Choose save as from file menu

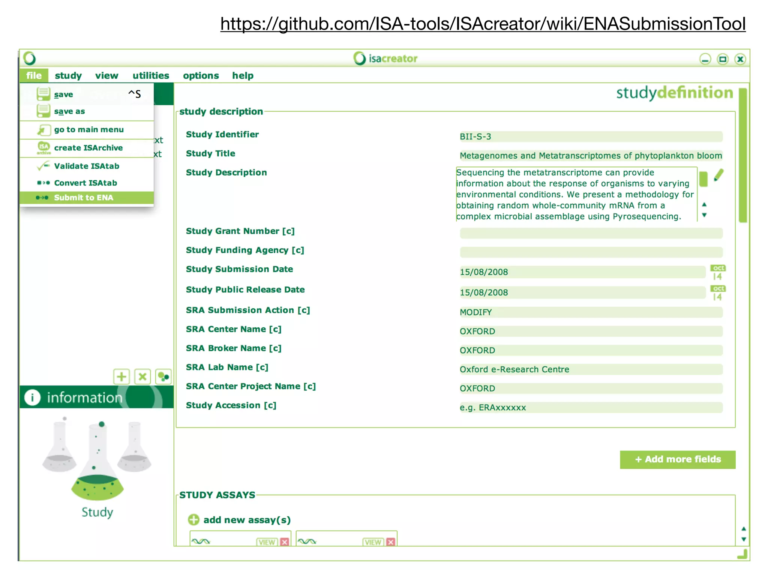pos(87,111)
